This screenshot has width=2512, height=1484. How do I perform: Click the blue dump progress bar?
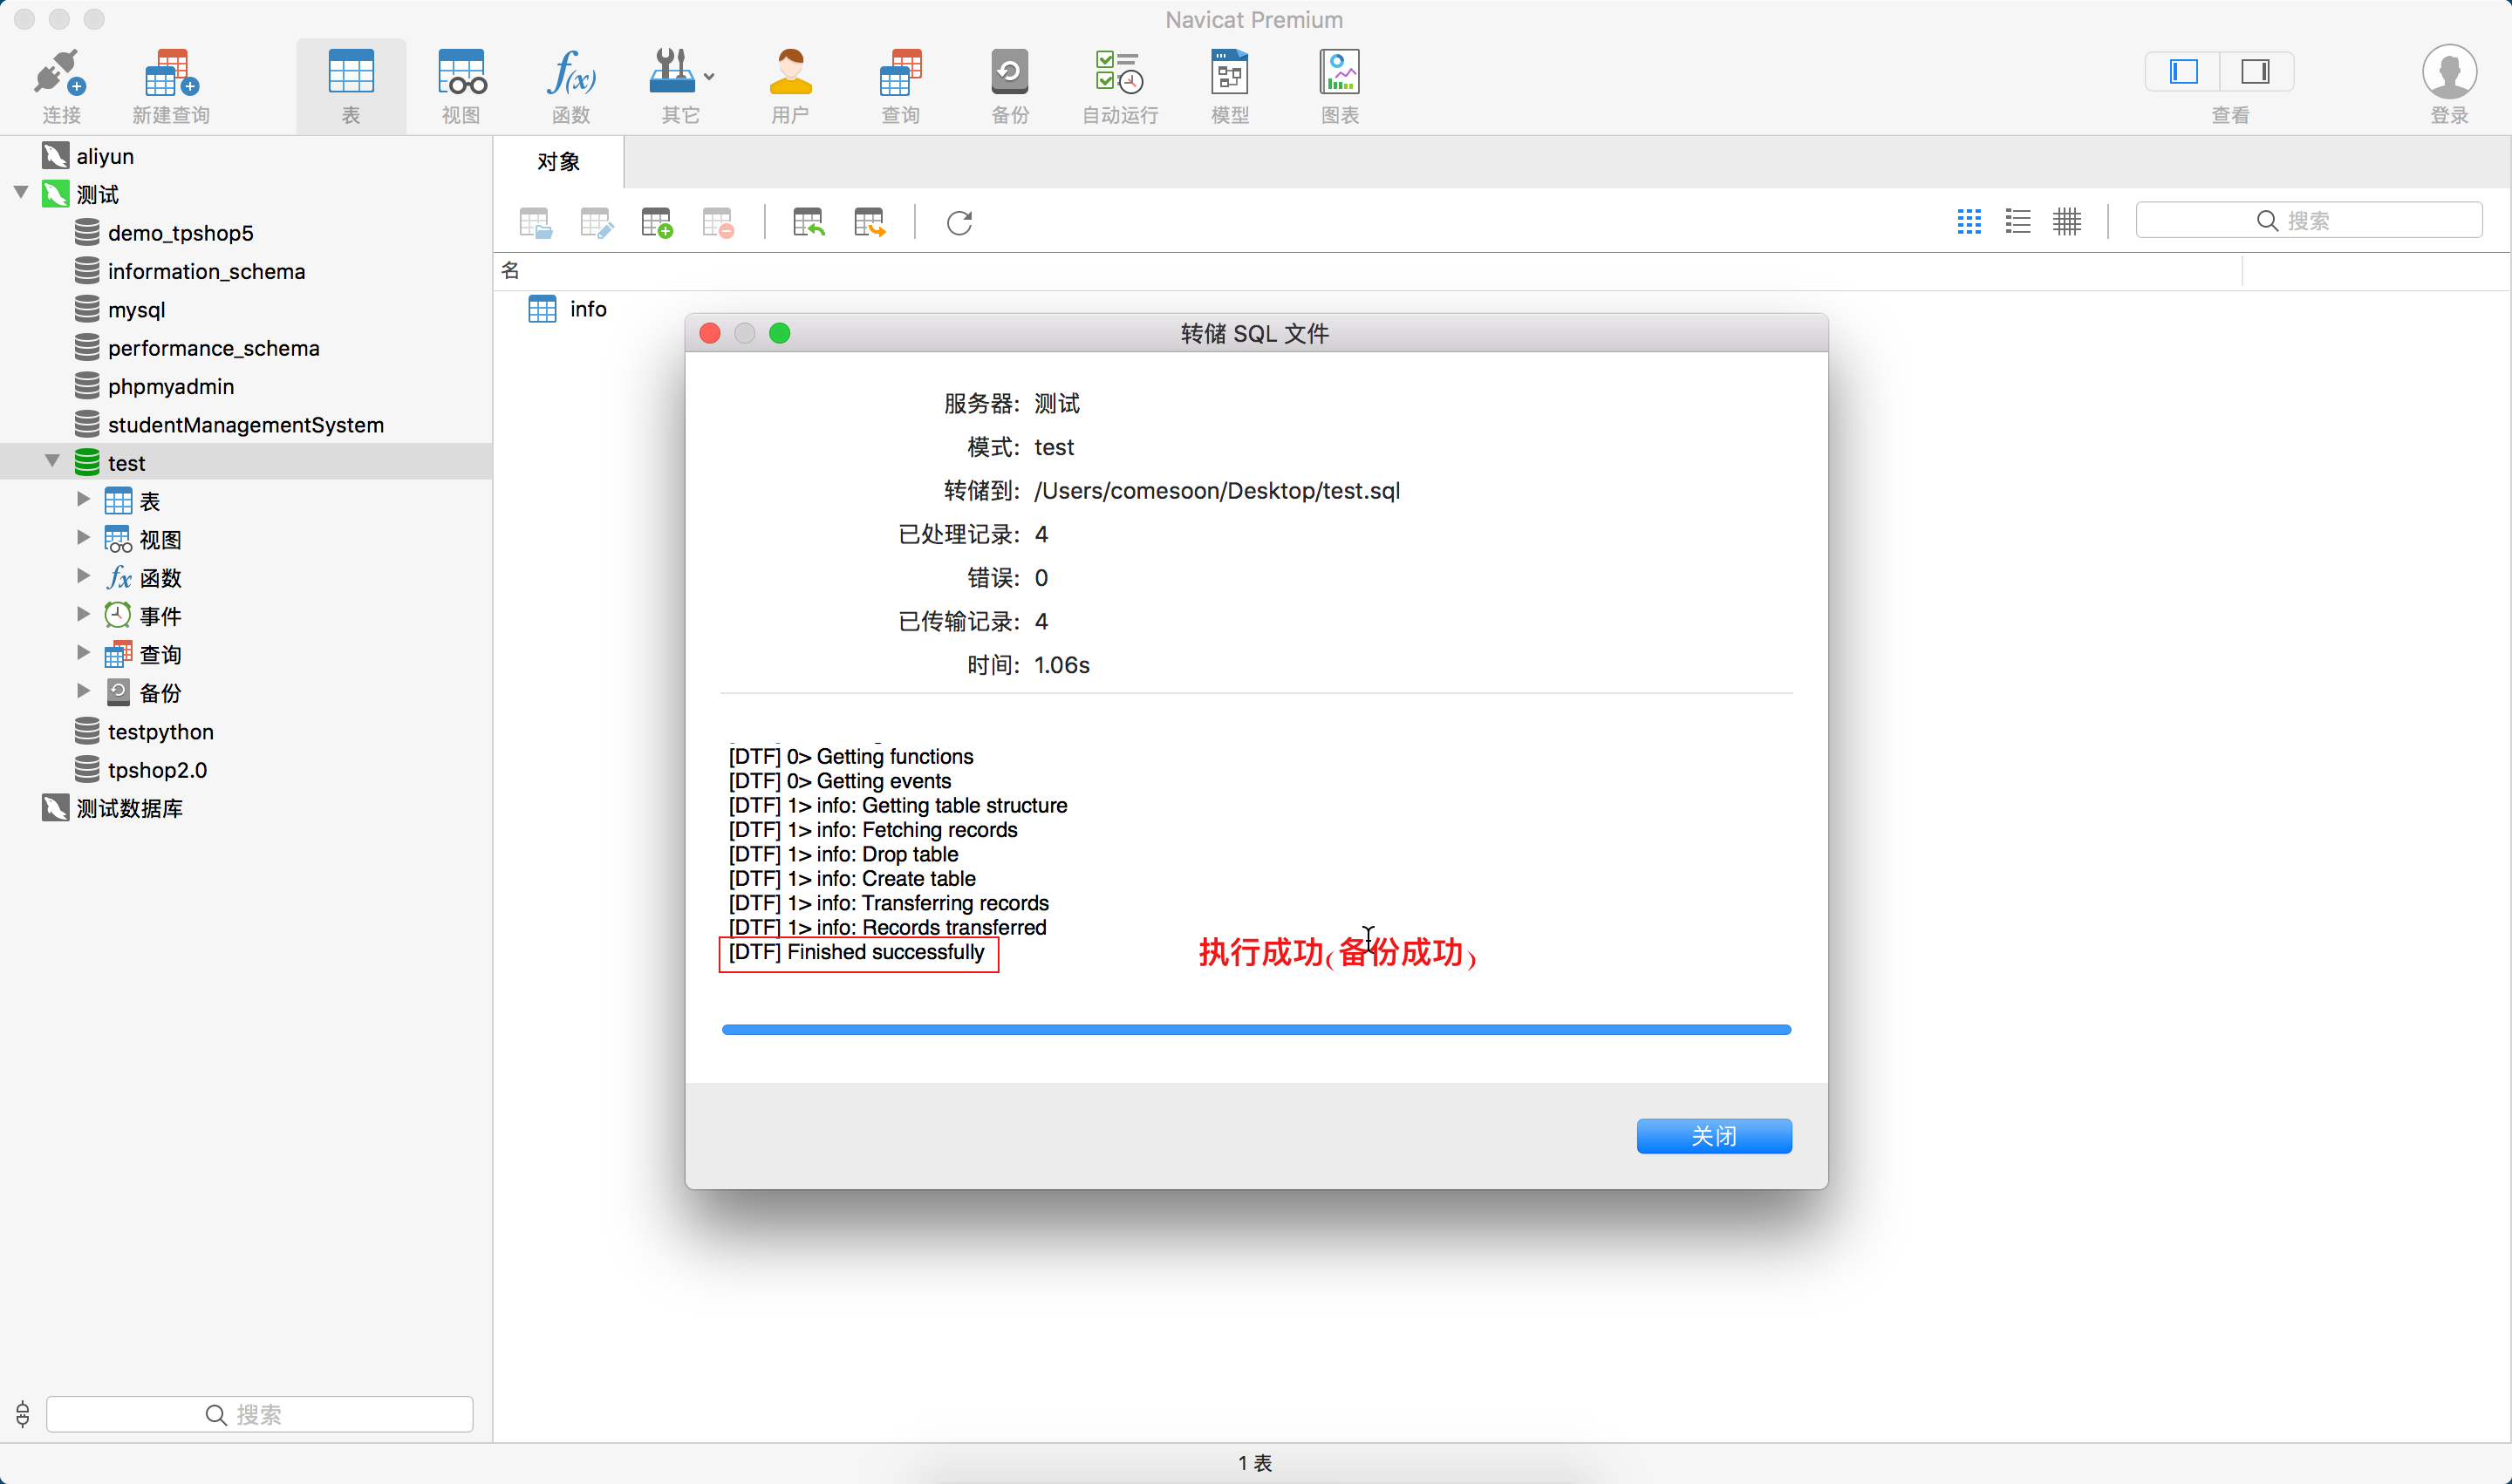coord(1255,1029)
